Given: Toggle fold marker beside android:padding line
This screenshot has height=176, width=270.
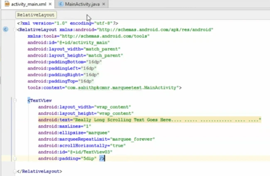Looking at the screenshot, I should click(x=15, y=159).
